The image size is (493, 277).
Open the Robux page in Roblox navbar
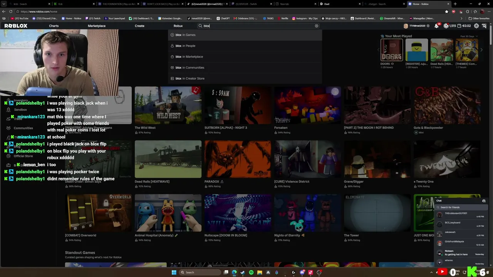[178, 26]
